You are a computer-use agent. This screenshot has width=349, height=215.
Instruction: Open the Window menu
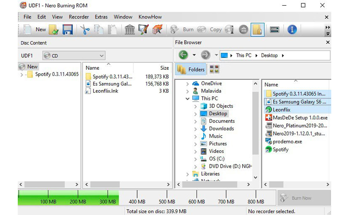[x=123, y=17]
